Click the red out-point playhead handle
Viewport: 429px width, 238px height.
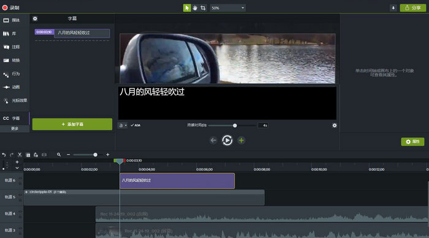pyautogui.click(x=124, y=161)
